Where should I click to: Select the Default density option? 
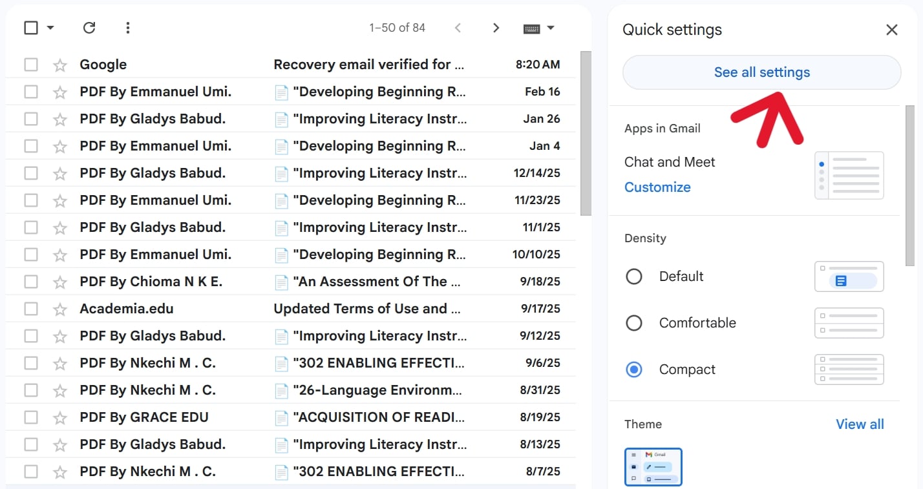(634, 276)
